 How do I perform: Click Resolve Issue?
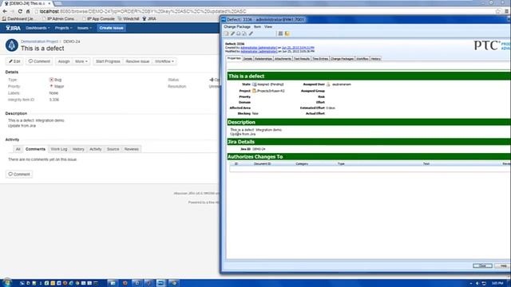coord(137,61)
